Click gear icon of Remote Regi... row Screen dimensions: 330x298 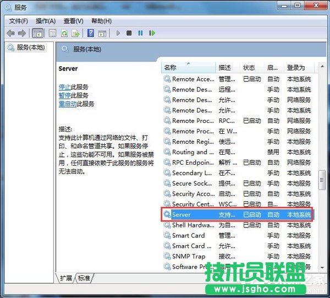(x=167, y=142)
